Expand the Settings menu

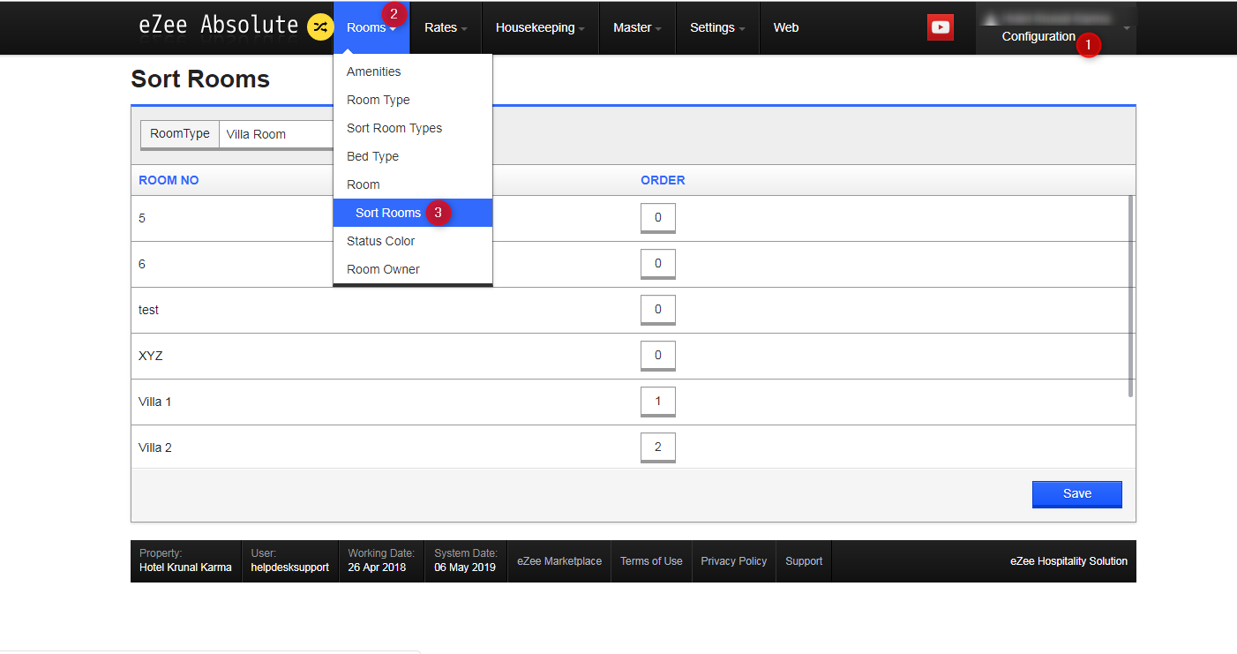[x=717, y=27]
